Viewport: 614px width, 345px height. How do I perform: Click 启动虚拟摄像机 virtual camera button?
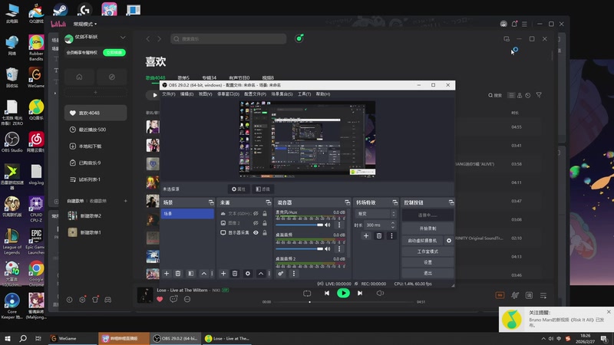click(422, 241)
